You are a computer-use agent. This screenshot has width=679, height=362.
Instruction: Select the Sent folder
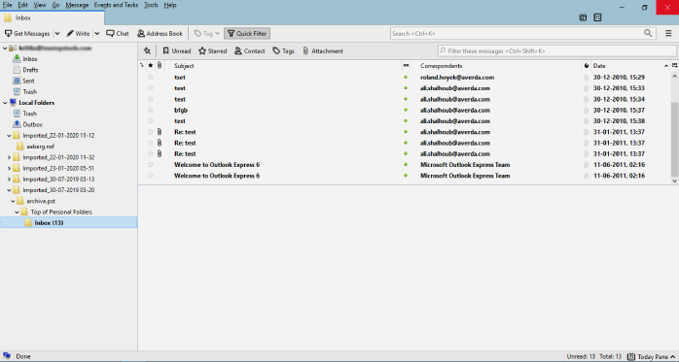pyautogui.click(x=28, y=81)
